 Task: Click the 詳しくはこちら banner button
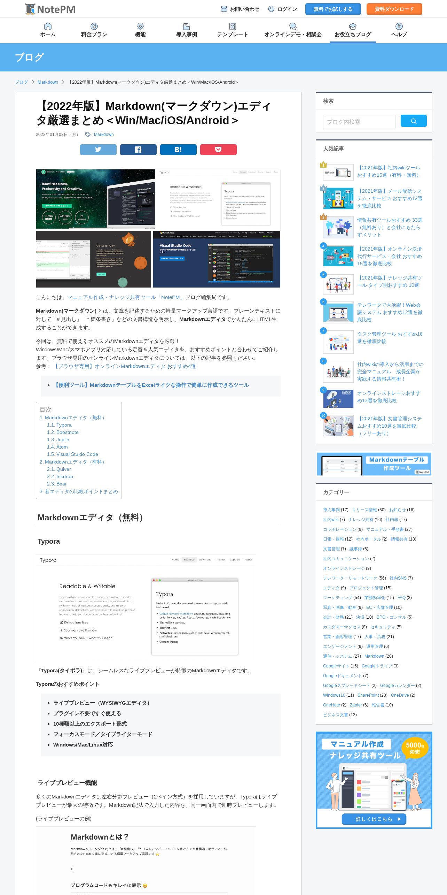click(x=374, y=819)
